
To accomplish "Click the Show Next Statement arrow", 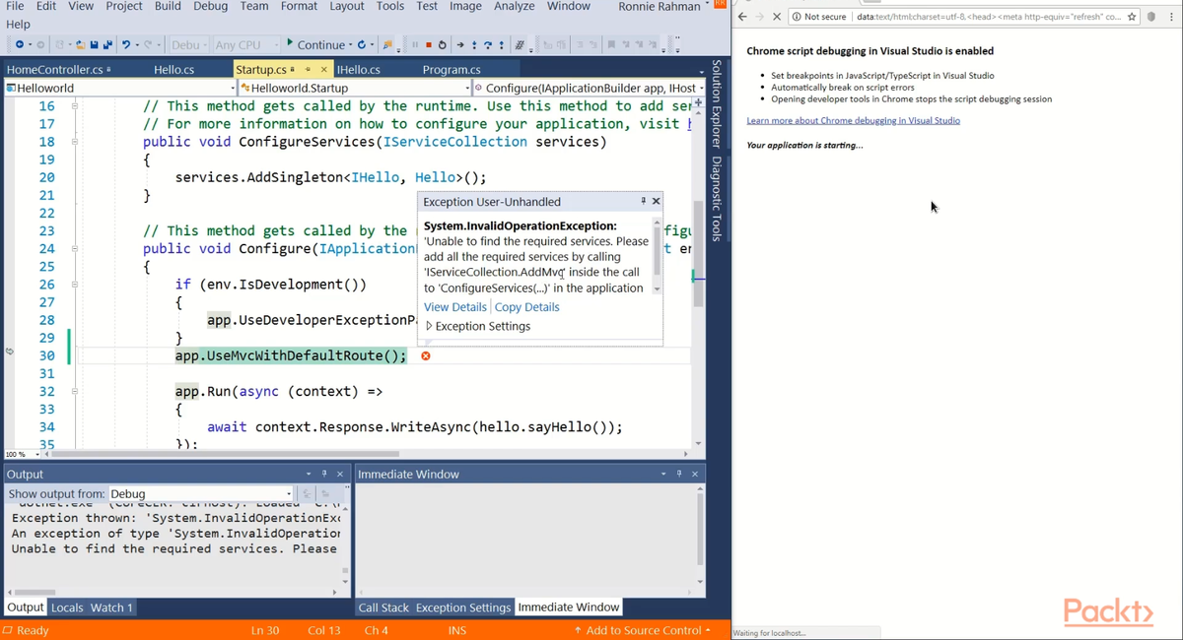I will pyautogui.click(x=460, y=44).
